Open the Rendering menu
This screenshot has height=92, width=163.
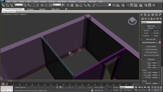72,2
